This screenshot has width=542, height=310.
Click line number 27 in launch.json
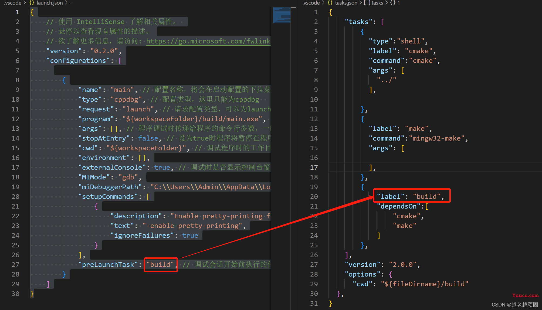(x=15, y=264)
